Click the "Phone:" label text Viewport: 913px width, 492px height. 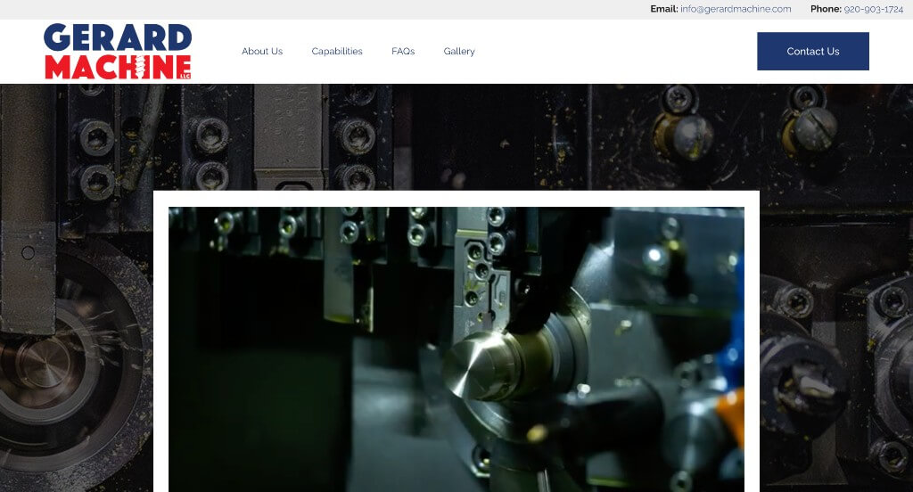pos(826,9)
